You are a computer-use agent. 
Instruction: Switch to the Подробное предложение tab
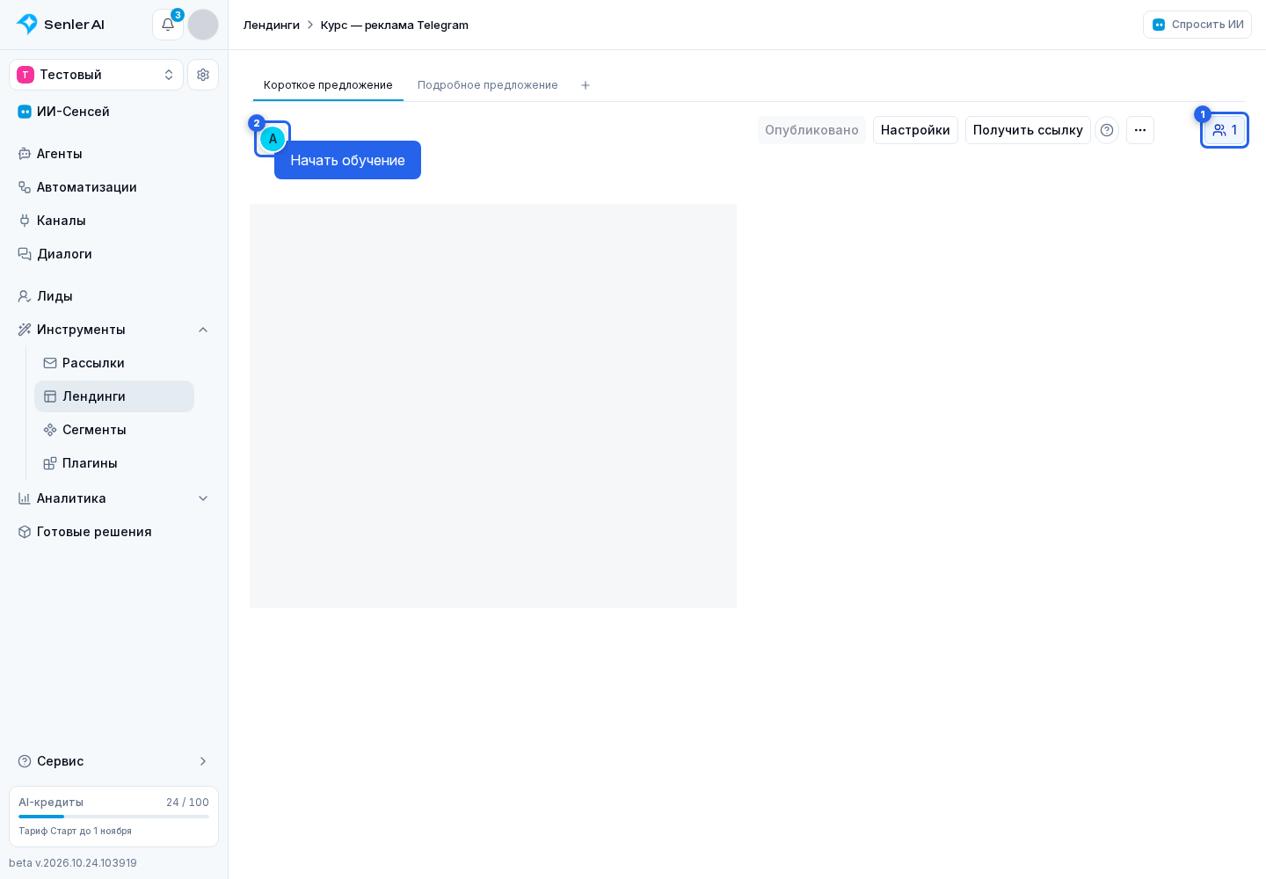[x=488, y=85]
